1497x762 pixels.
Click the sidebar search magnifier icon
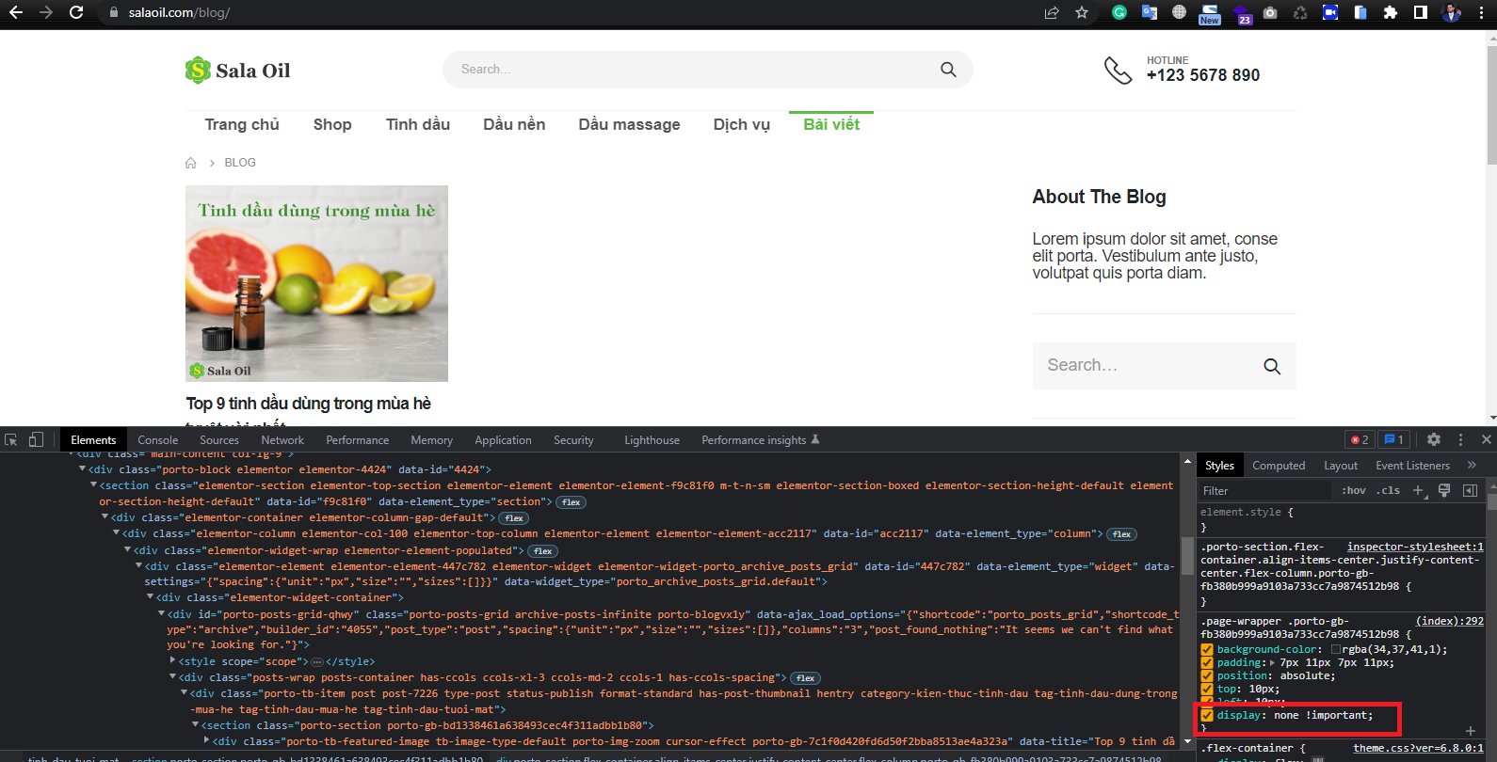pyautogui.click(x=1272, y=366)
